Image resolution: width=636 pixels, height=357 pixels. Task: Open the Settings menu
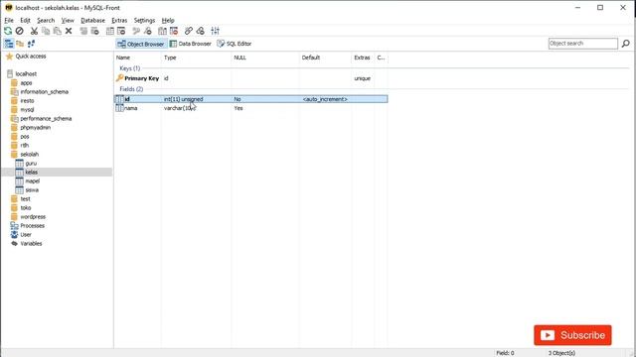pos(144,20)
